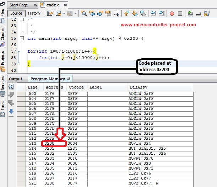Switch editor to Source view

pyautogui.click(x=16, y=13)
